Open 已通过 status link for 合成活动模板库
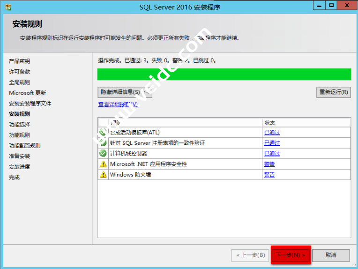 (x=272, y=133)
